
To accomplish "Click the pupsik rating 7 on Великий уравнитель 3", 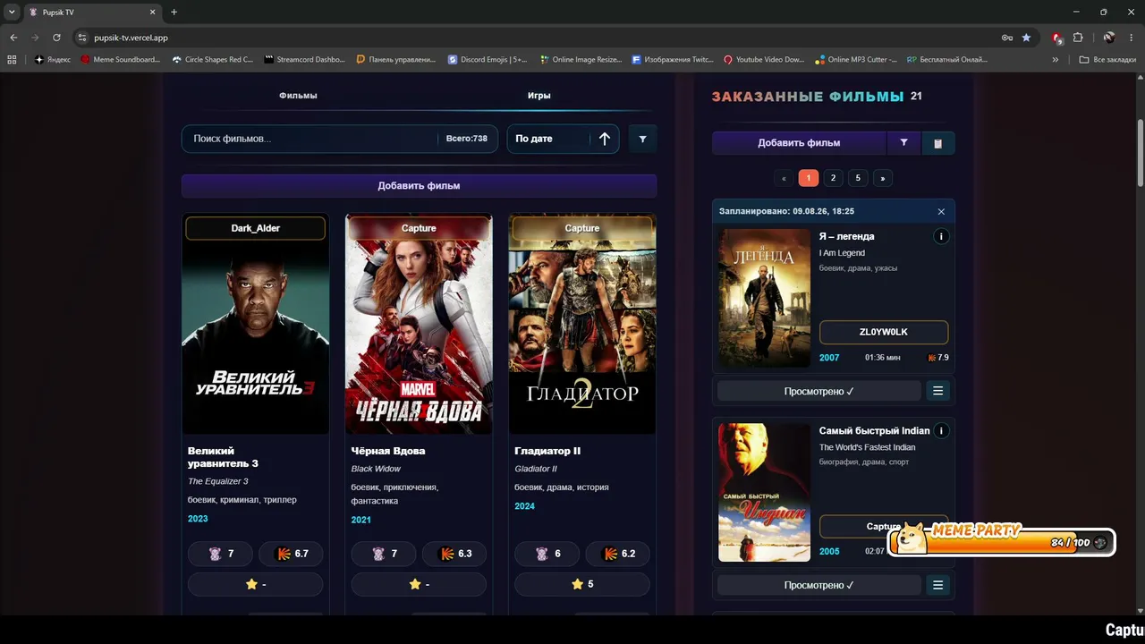I will point(221,554).
